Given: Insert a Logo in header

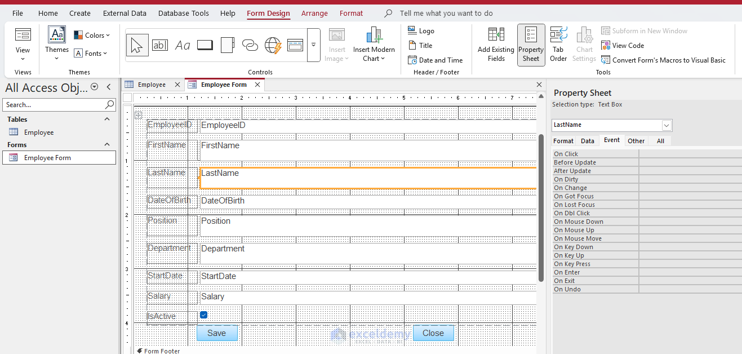Looking at the screenshot, I should coord(421,31).
